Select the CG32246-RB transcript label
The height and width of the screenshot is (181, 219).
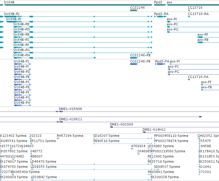(140, 55)
